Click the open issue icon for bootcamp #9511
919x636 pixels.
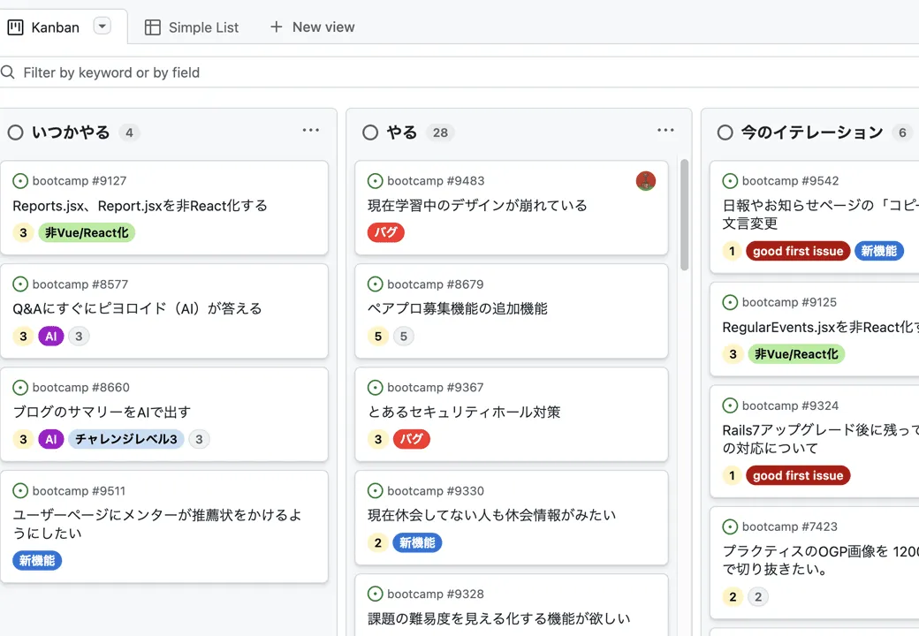[20, 491]
